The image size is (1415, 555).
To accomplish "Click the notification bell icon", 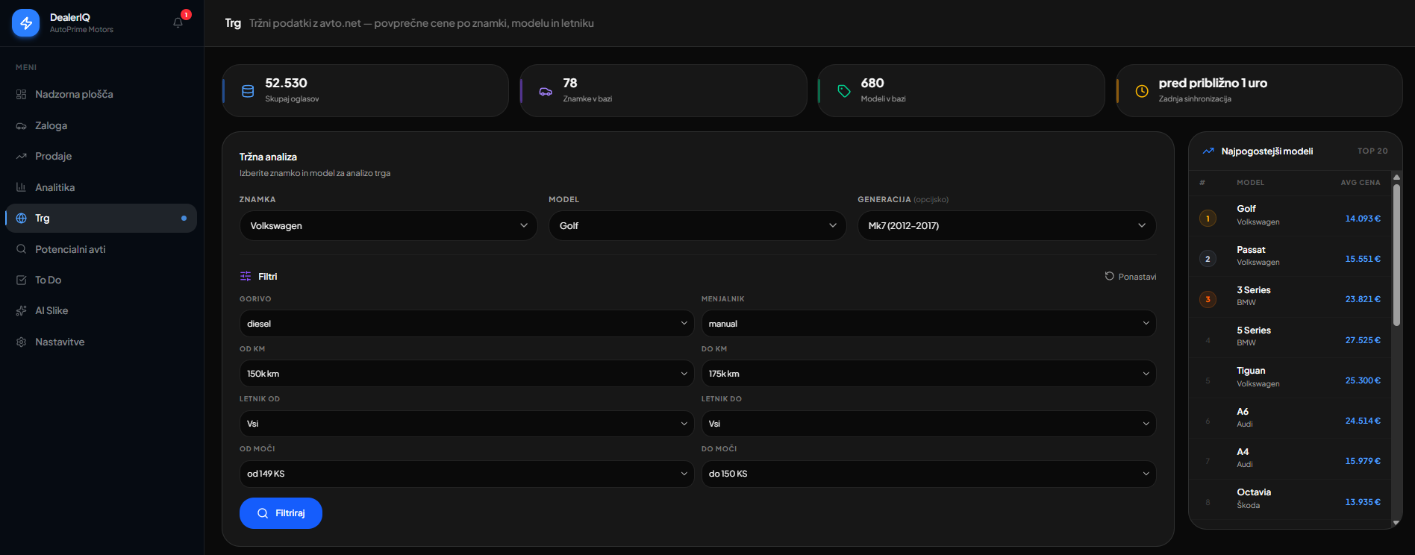I will click(178, 22).
